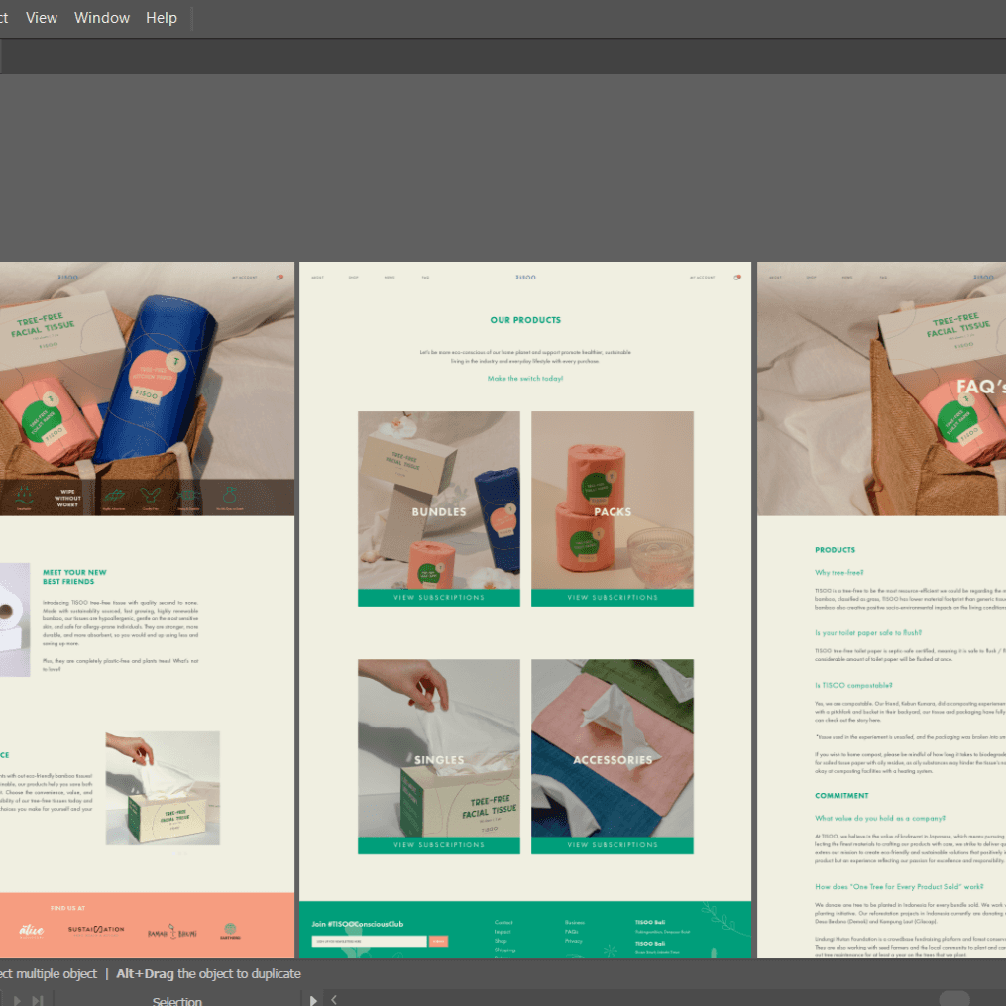This screenshot has height=1006, width=1006.
Task: Select the TISOO logo on the left homepage artboard
Action: coord(67,278)
